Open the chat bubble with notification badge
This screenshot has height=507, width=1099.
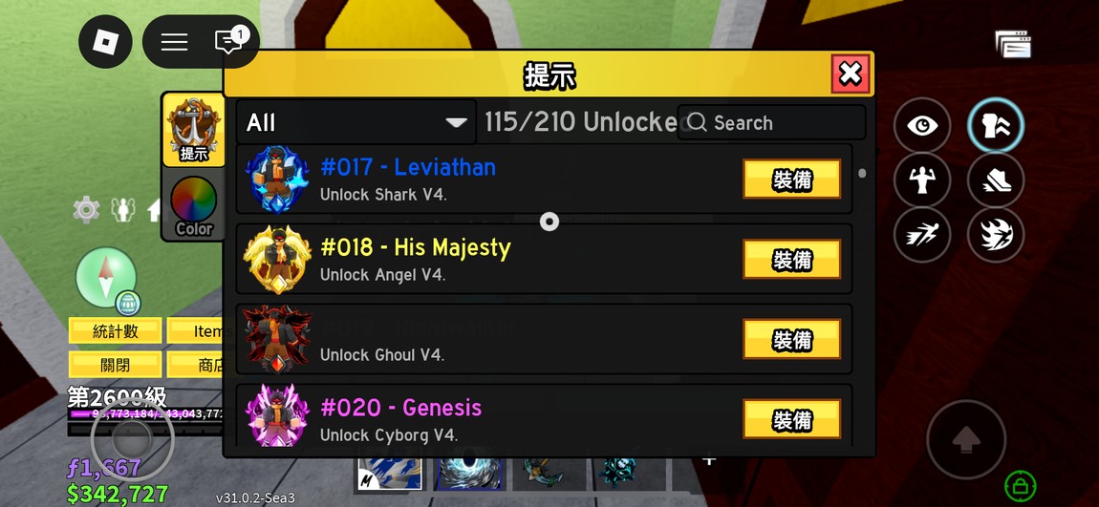[x=229, y=41]
